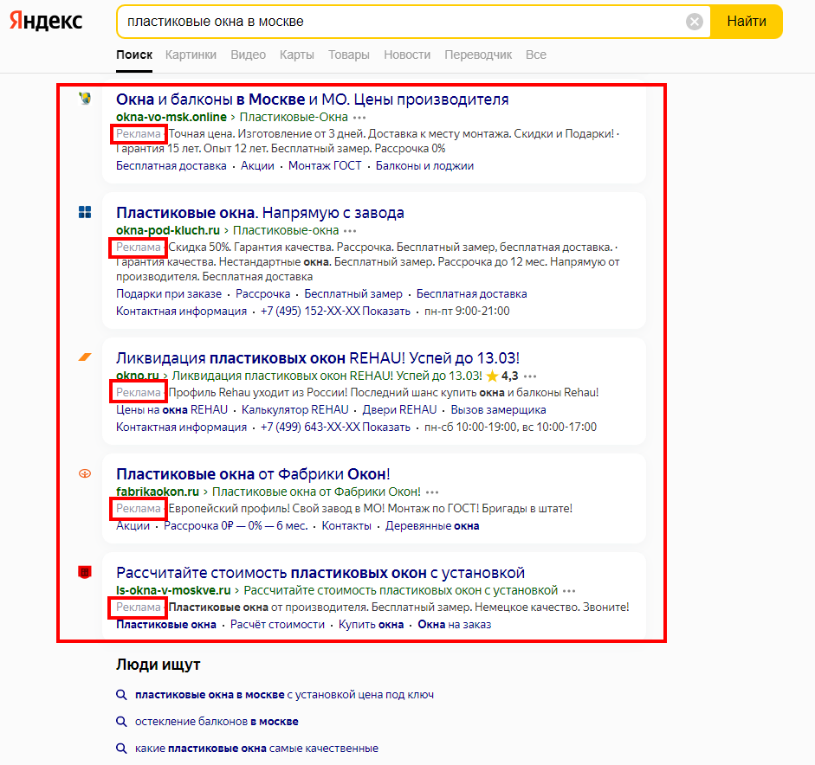Open the Цены на окна REHAU sitelink
The image size is (815, 765).
pyautogui.click(x=172, y=409)
